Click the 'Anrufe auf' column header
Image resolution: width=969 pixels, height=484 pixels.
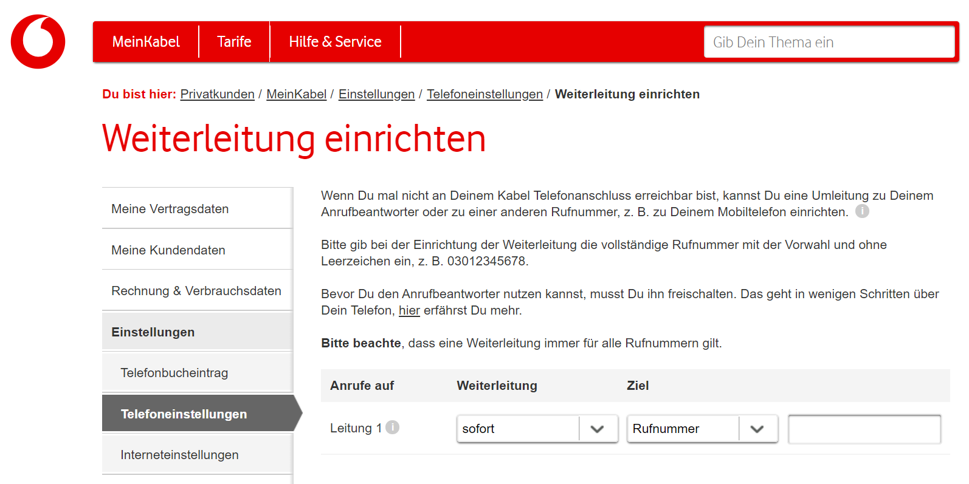pyautogui.click(x=362, y=386)
